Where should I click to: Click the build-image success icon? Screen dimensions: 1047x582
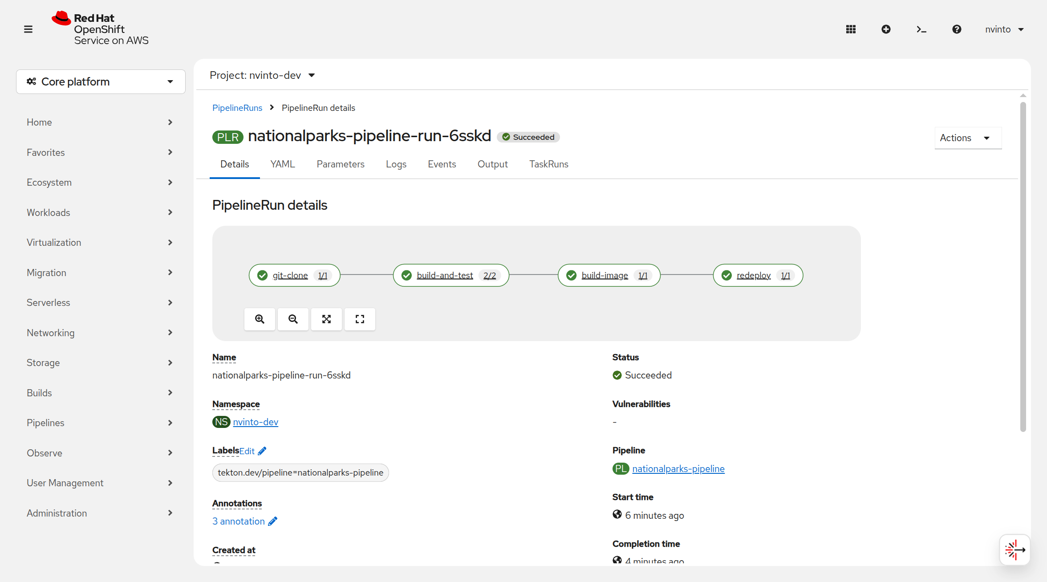point(572,275)
